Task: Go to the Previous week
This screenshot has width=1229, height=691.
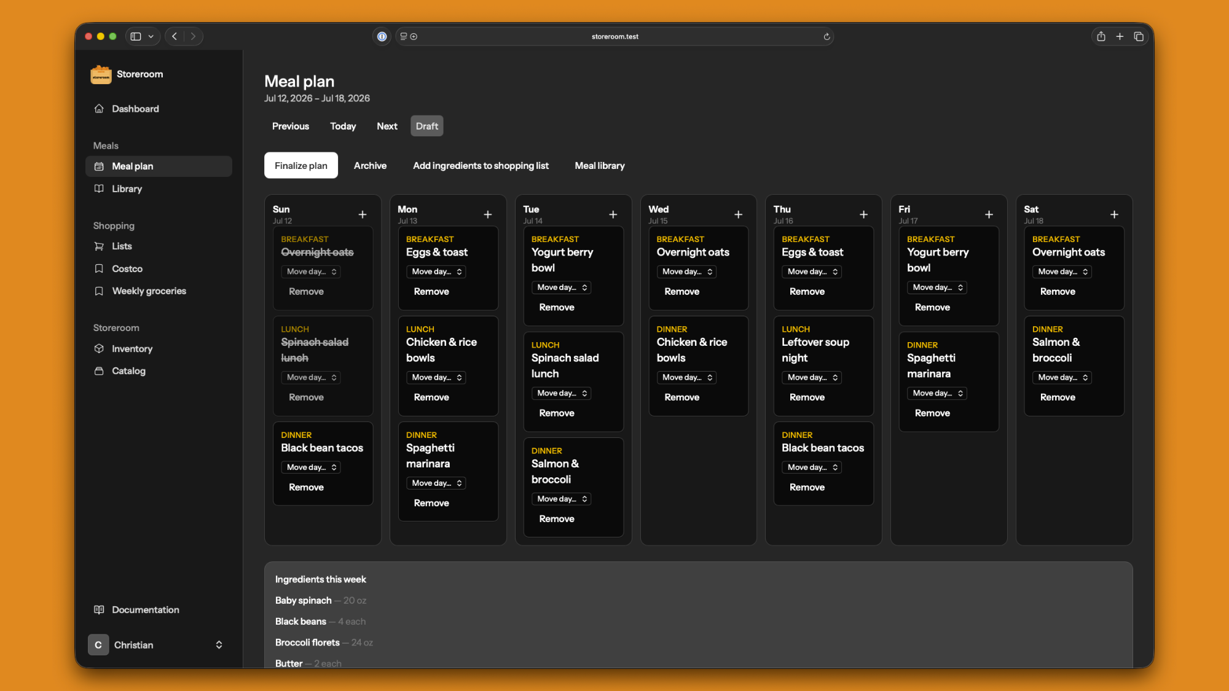Action: coord(291,126)
